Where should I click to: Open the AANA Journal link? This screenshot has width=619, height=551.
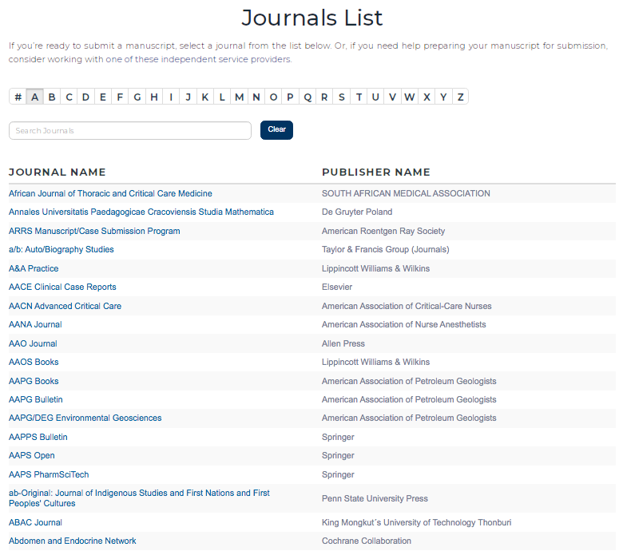click(x=35, y=324)
